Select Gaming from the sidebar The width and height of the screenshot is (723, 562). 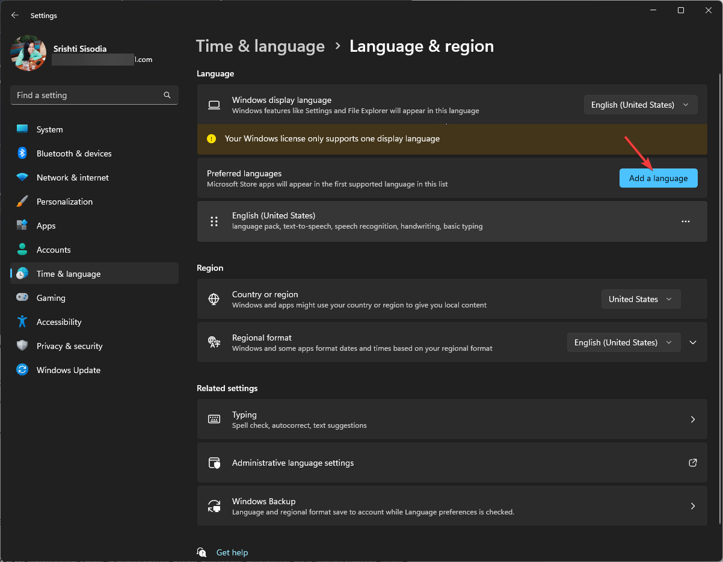point(51,298)
